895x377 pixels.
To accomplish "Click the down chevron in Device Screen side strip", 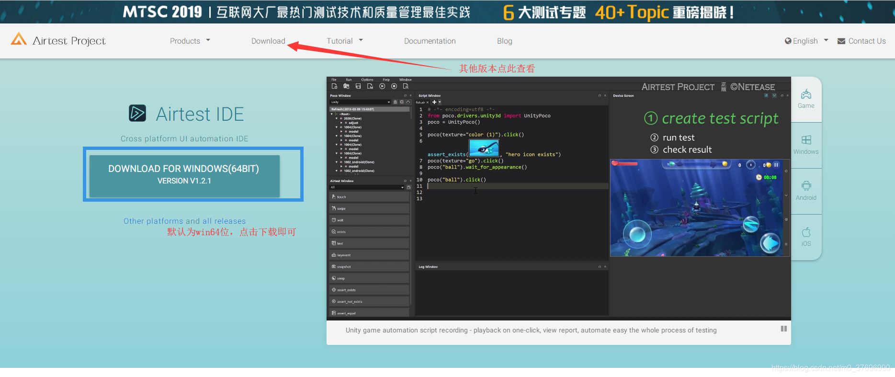I will (x=786, y=195).
